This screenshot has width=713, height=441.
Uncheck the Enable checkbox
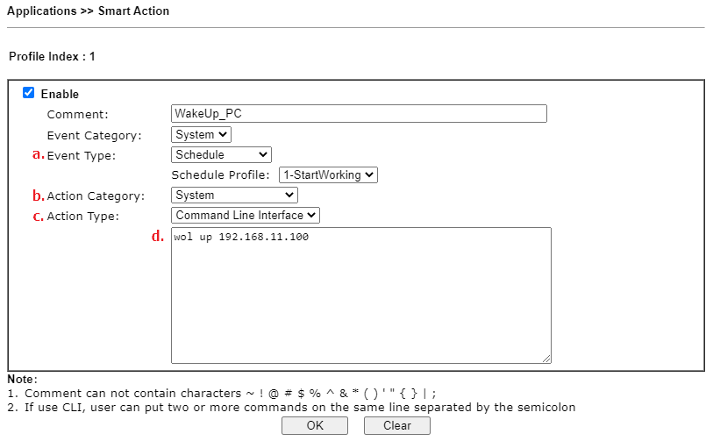tap(28, 93)
